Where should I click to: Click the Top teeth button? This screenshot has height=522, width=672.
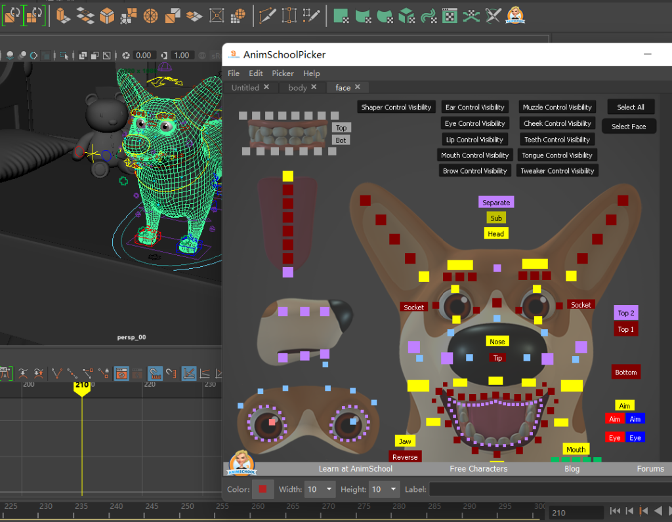(x=341, y=128)
